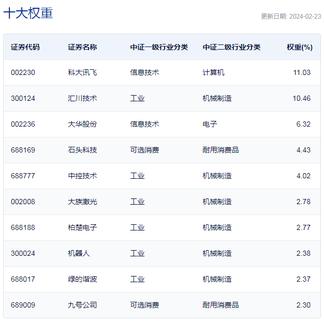Select the name 汇川技术
Screen dimensions: 324x323
tap(82, 98)
